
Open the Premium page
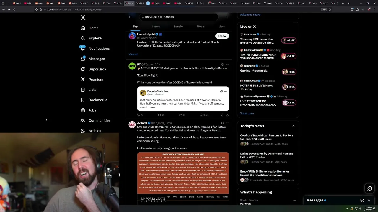click(x=92, y=79)
